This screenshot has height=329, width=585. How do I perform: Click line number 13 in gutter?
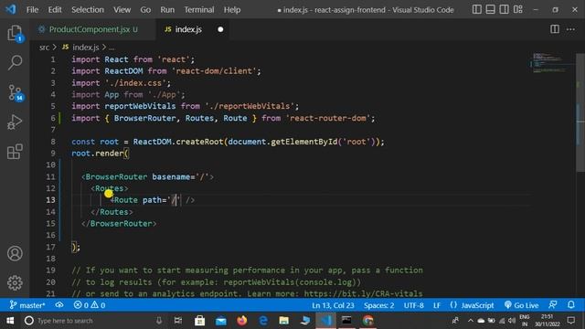pyautogui.click(x=51, y=200)
